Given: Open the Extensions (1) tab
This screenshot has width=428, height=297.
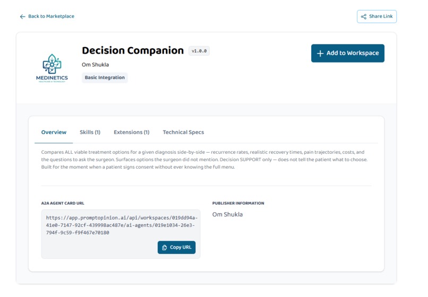Looking at the screenshot, I should (132, 132).
